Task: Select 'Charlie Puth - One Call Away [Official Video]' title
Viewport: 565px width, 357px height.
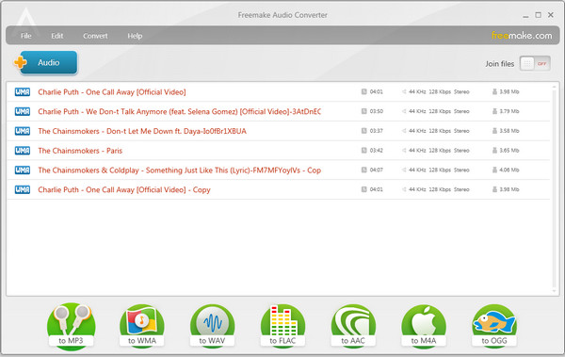Action: coord(112,92)
